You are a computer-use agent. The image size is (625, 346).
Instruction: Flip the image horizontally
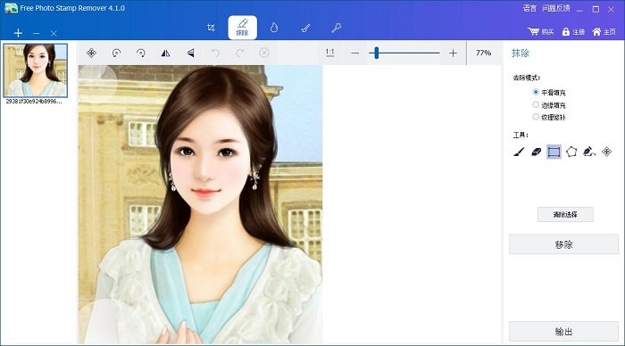pyautogui.click(x=165, y=53)
